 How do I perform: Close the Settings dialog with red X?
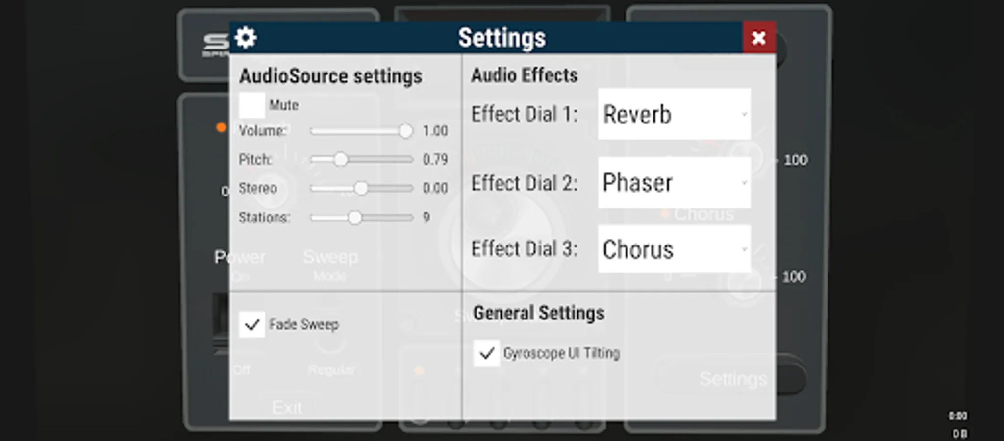coord(758,38)
